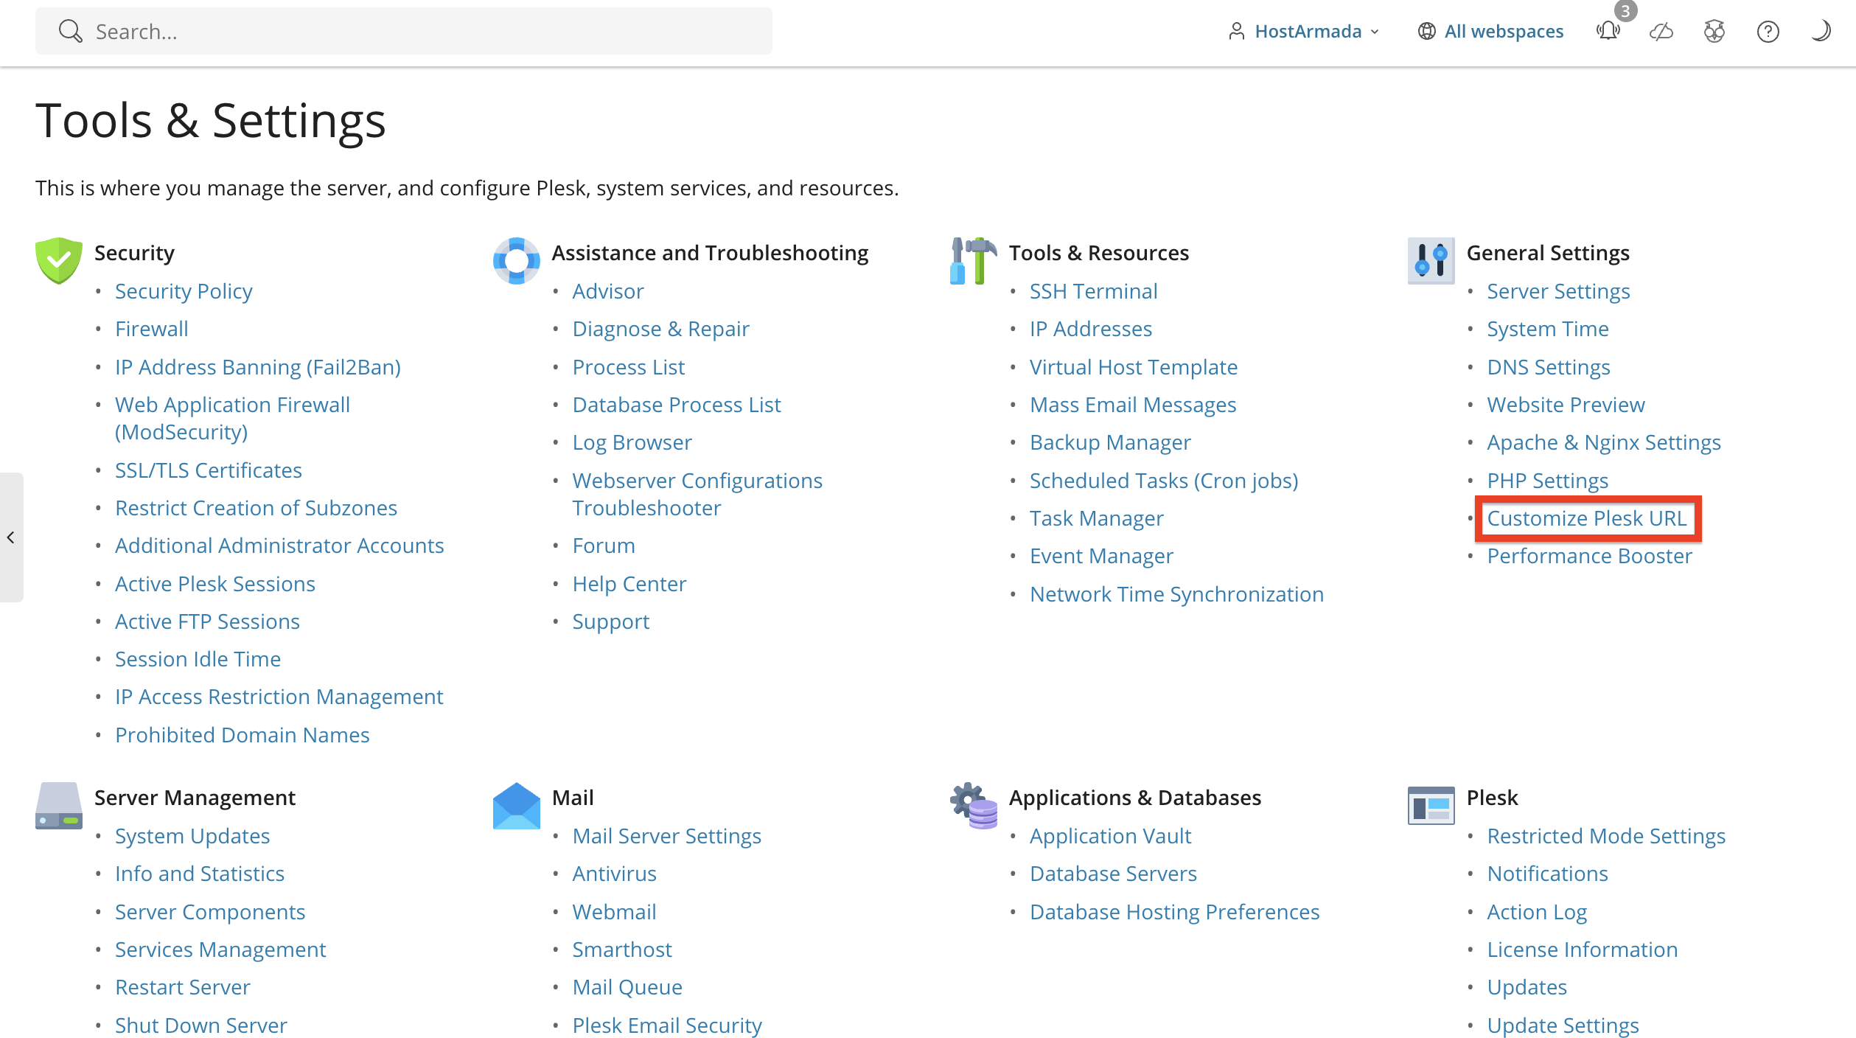Open Action Log link

[x=1537, y=912]
